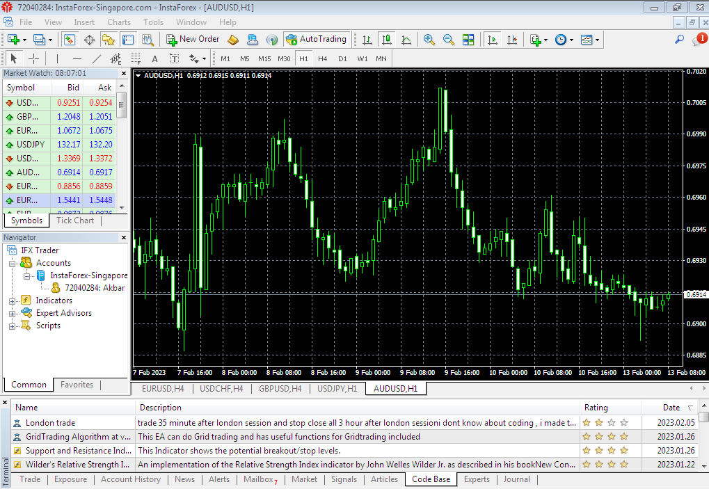This screenshot has width=709, height=489.
Task: Select the Crosshair tool
Action: [x=33, y=58]
